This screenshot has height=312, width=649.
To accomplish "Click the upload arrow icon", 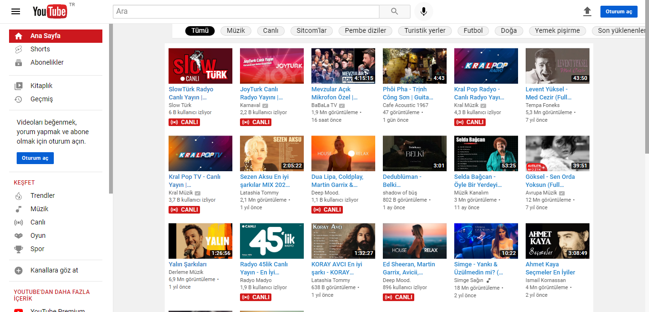I will (x=587, y=11).
